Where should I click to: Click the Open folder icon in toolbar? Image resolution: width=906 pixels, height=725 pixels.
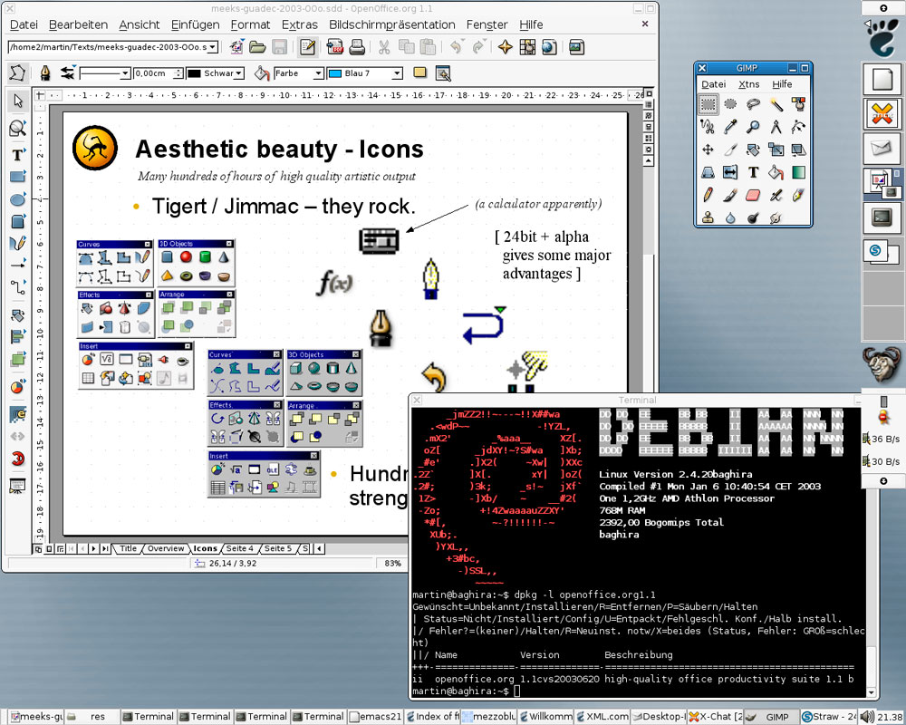click(x=257, y=47)
